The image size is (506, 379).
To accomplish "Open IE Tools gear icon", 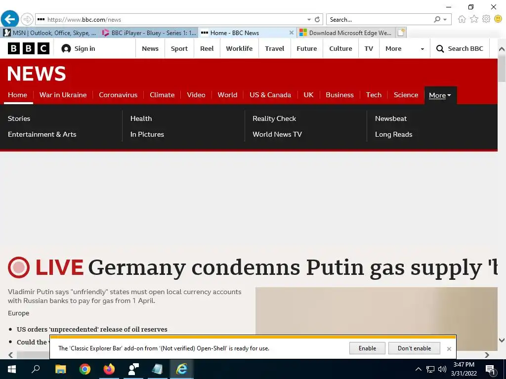I will (486, 19).
